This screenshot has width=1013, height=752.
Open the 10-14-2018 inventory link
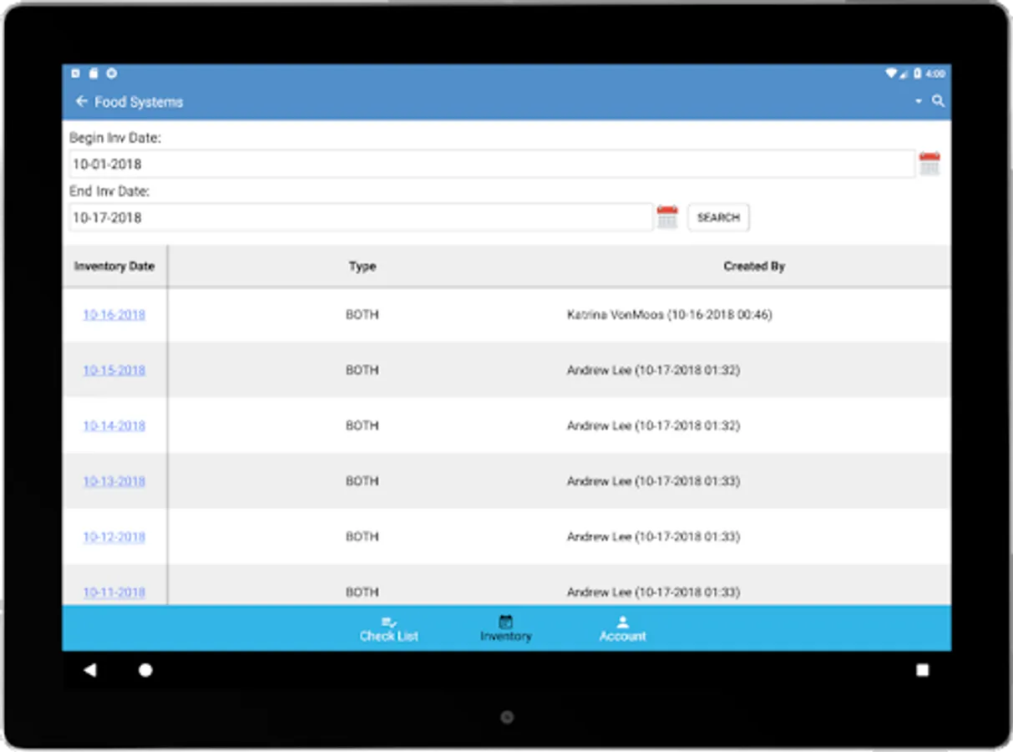tap(114, 425)
